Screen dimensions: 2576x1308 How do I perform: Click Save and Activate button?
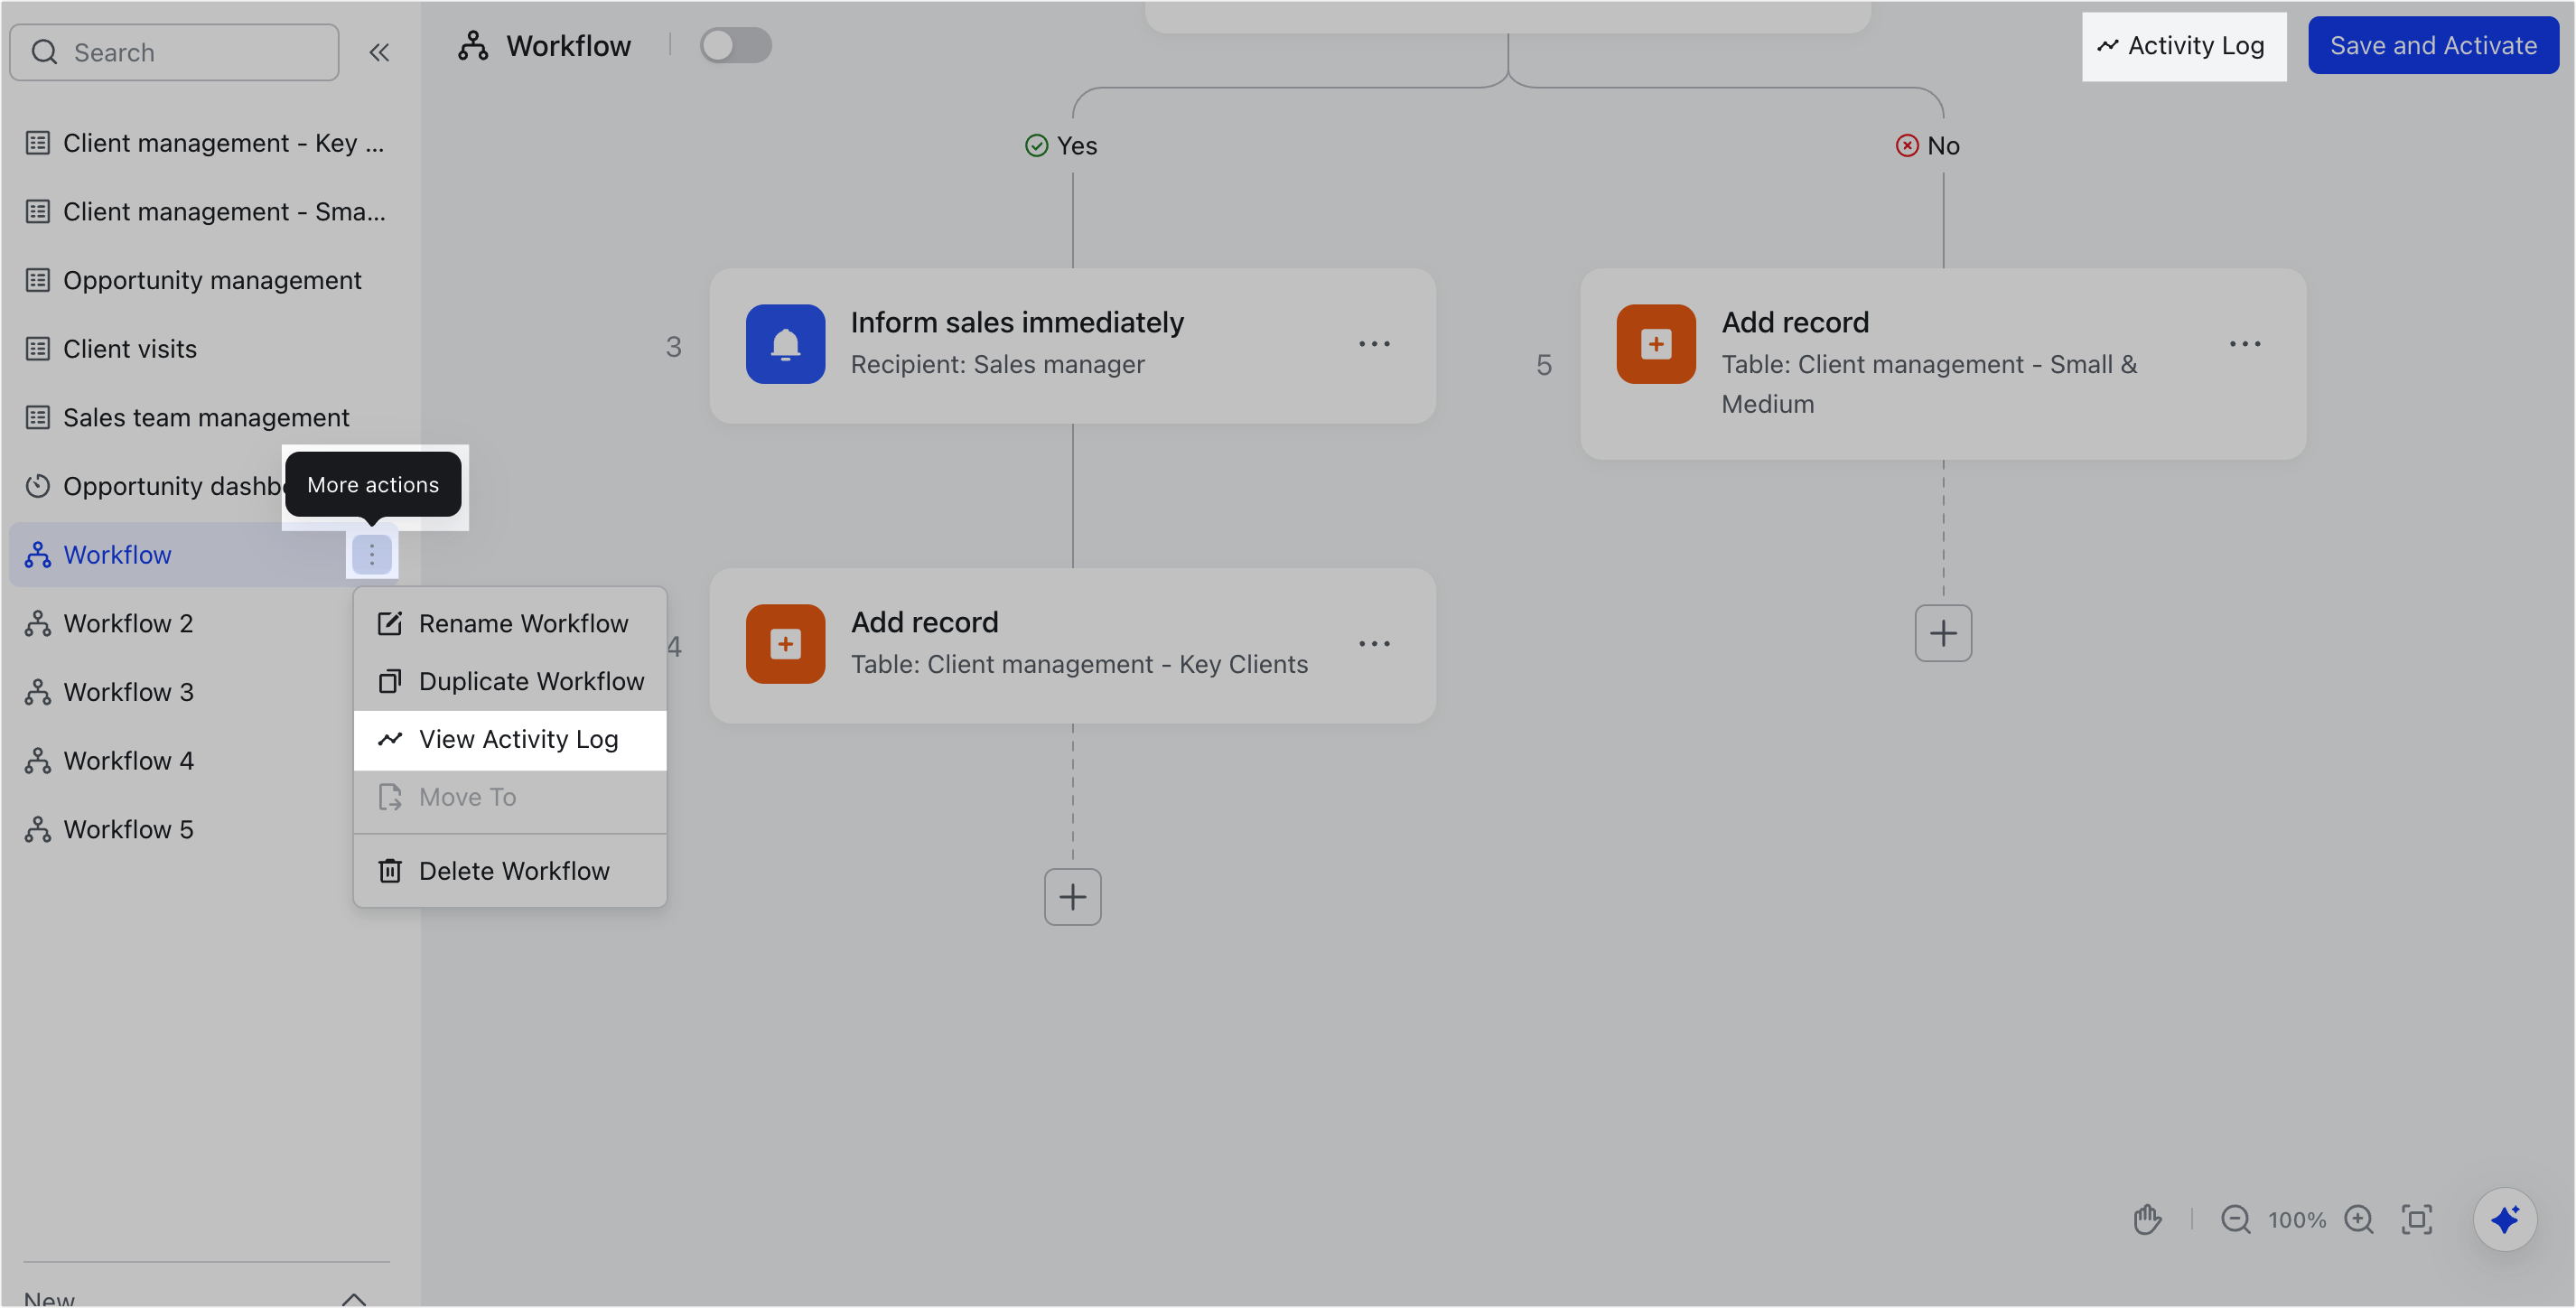tap(2433, 46)
